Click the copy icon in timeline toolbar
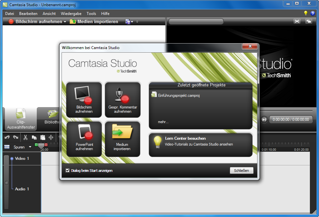The height and width of the screenshot is (217, 319). 34,138
